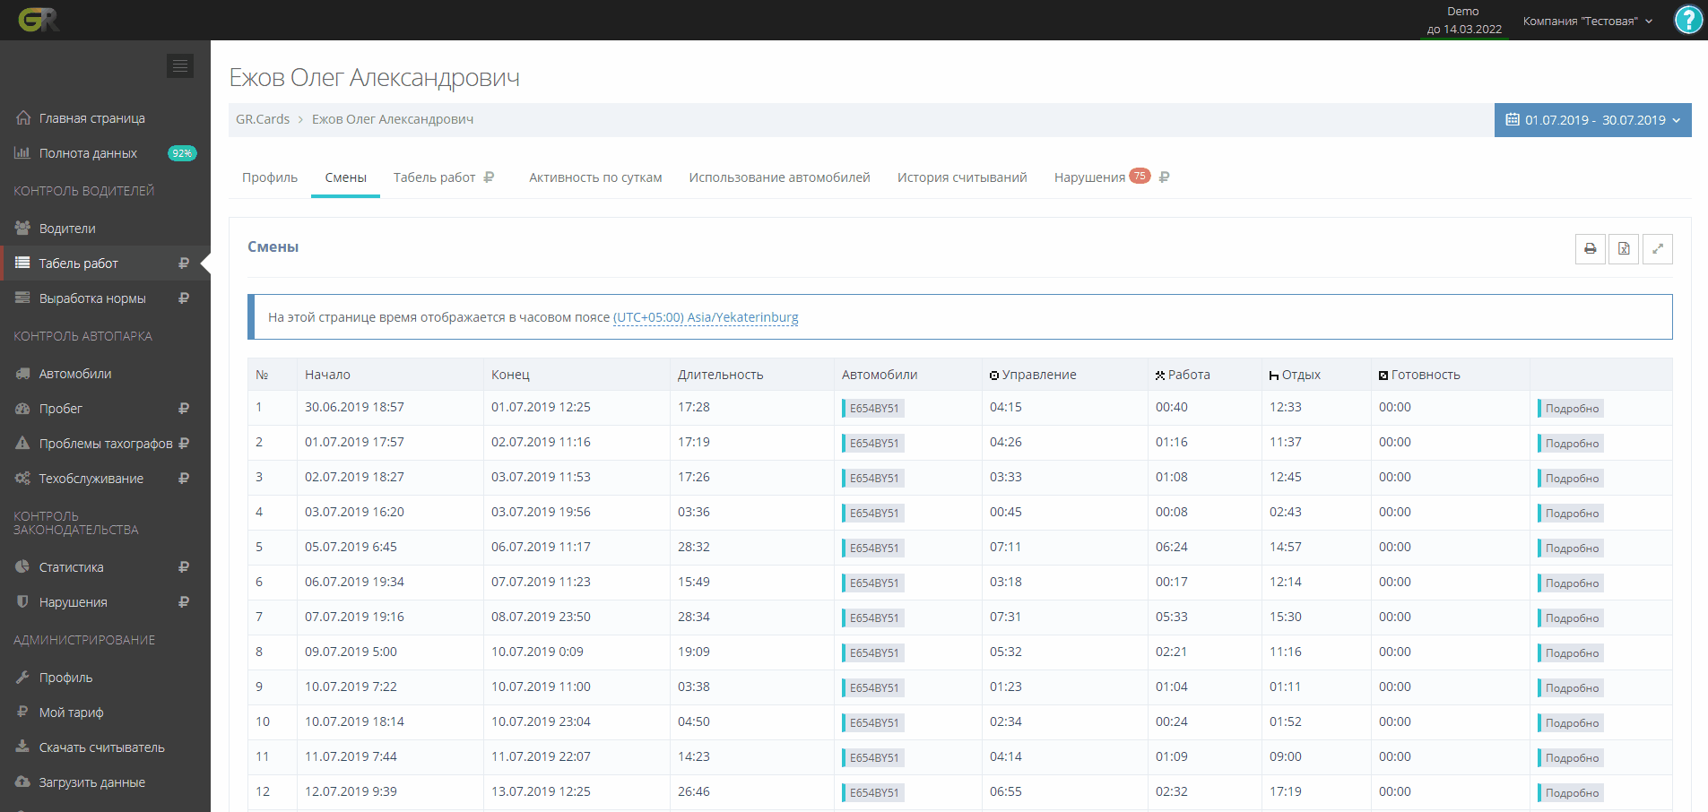Collapse sidebar with the hamburger menu icon
The height and width of the screenshot is (812, 1708).
(x=180, y=65)
